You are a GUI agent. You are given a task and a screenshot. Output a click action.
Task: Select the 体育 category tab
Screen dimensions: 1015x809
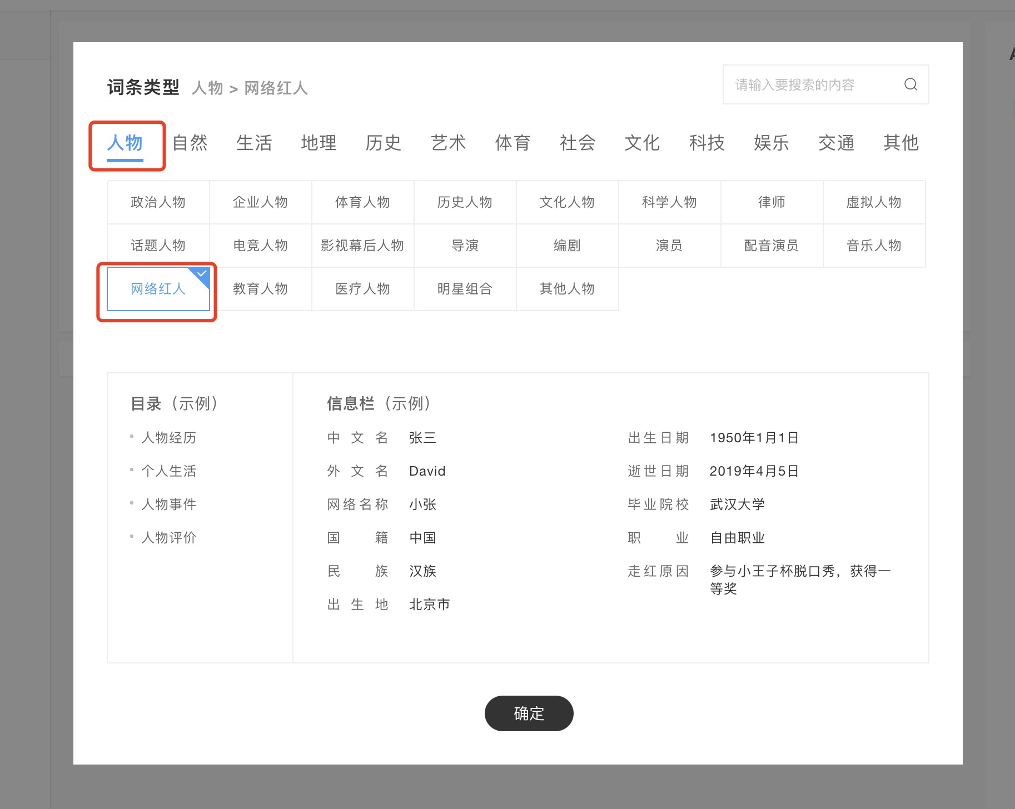pyautogui.click(x=513, y=143)
